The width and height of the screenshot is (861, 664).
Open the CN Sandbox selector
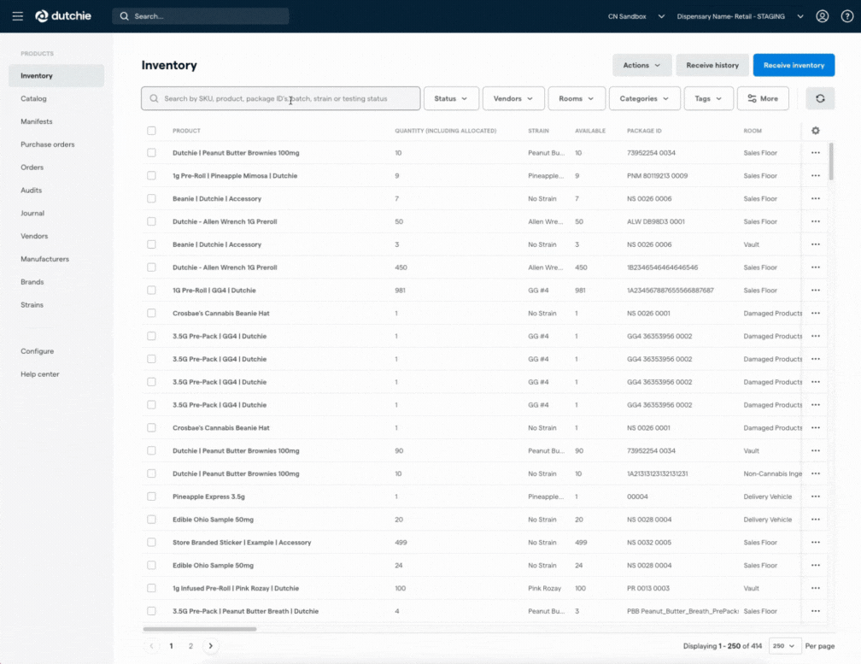click(x=636, y=16)
